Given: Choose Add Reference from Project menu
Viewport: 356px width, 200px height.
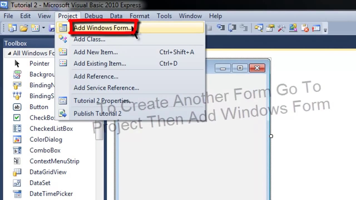Looking at the screenshot, I should point(130,76).
